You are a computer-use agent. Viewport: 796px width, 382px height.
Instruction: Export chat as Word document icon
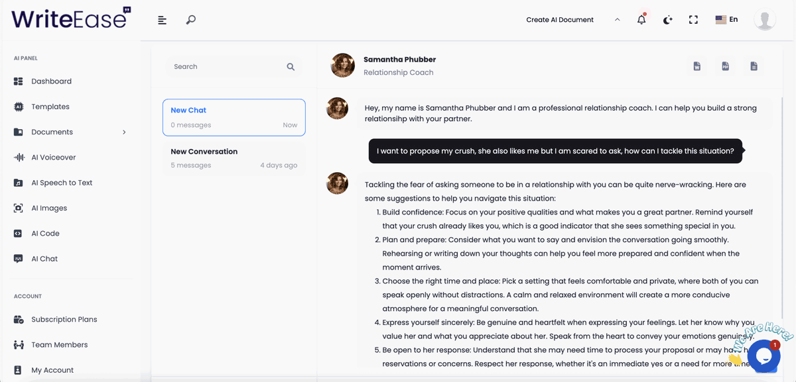[696, 66]
